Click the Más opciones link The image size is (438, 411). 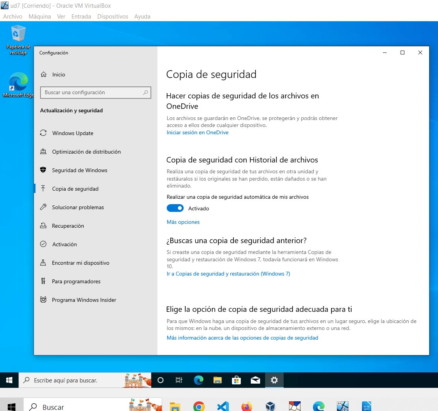click(183, 222)
